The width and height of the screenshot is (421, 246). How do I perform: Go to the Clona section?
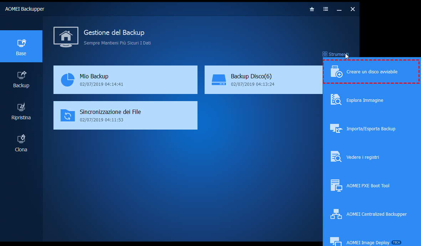coord(21,143)
